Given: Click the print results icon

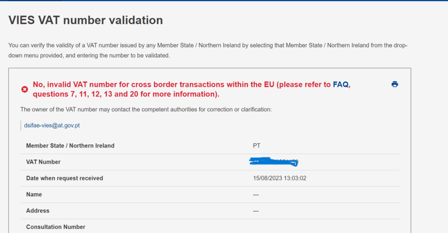Looking at the screenshot, I should [395, 84].
